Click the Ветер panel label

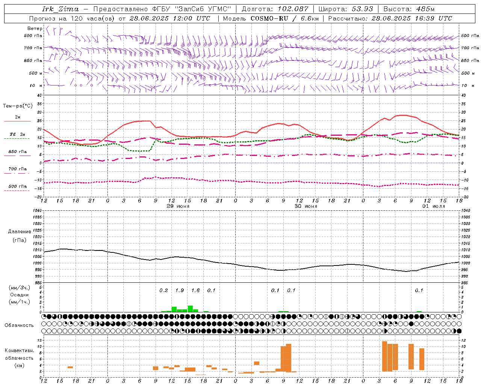pos(35,28)
